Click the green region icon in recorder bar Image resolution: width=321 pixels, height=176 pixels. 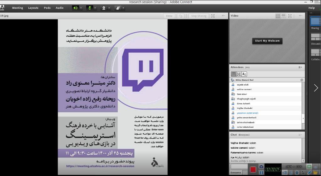pyautogui.click(x=309, y=166)
